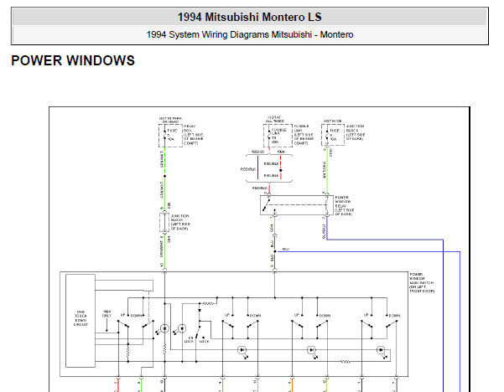Click the 'LOCK' switch position label
Image resolution: width=504 pixels, height=392 pixels.
[x=204, y=341]
